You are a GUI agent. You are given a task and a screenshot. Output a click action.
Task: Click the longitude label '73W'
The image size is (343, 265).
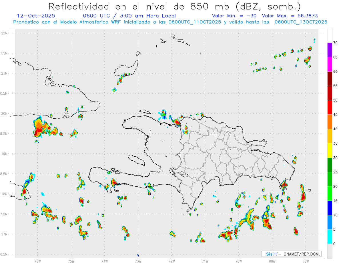138,261
